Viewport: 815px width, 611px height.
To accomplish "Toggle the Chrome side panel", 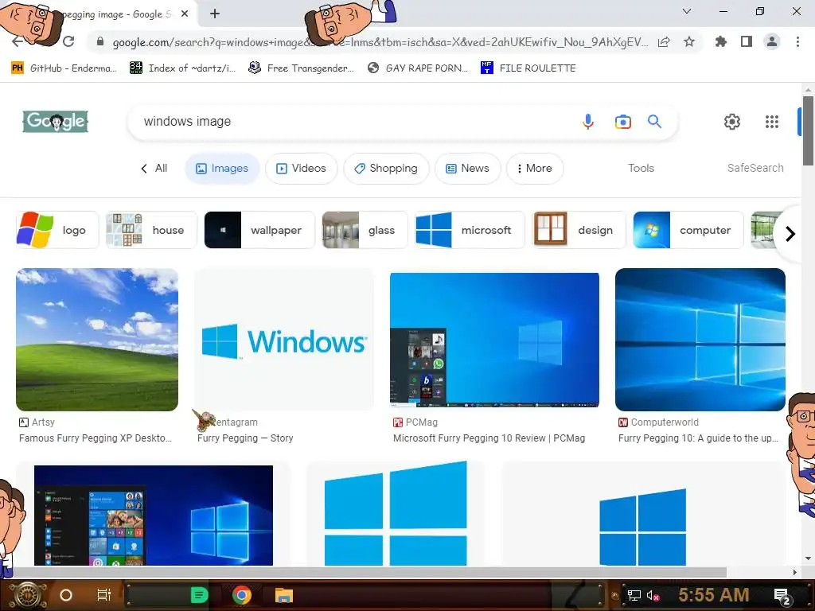I will tap(747, 41).
